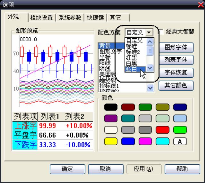Confirm with the 确定 button

(x=67, y=169)
